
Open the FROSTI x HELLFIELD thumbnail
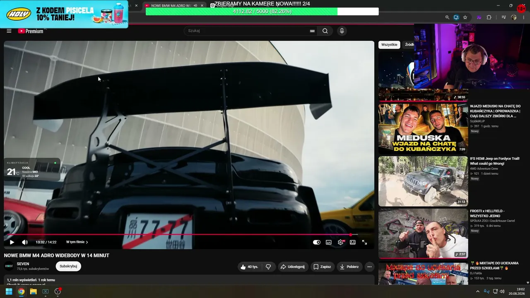click(x=423, y=233)
